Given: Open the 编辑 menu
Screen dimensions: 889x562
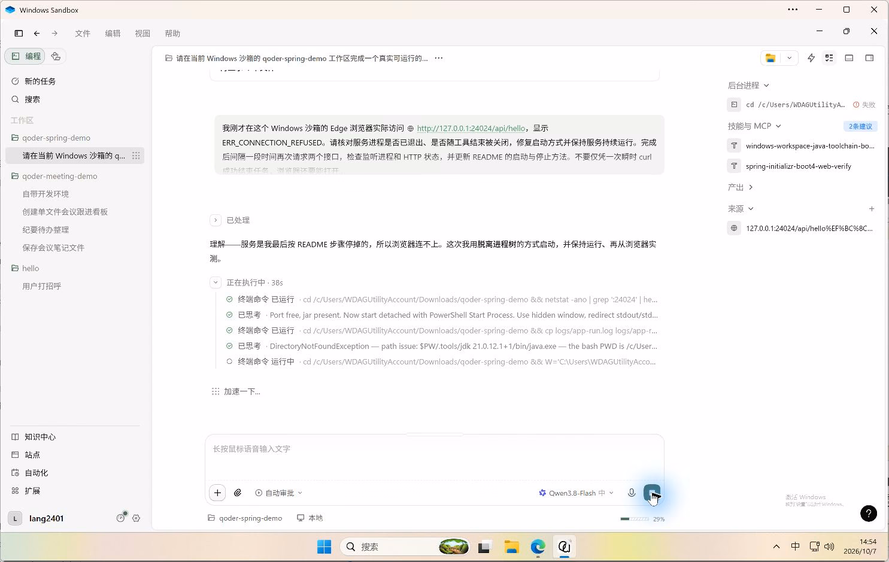Looking at the screenshot, I should [x=113, y=34].
